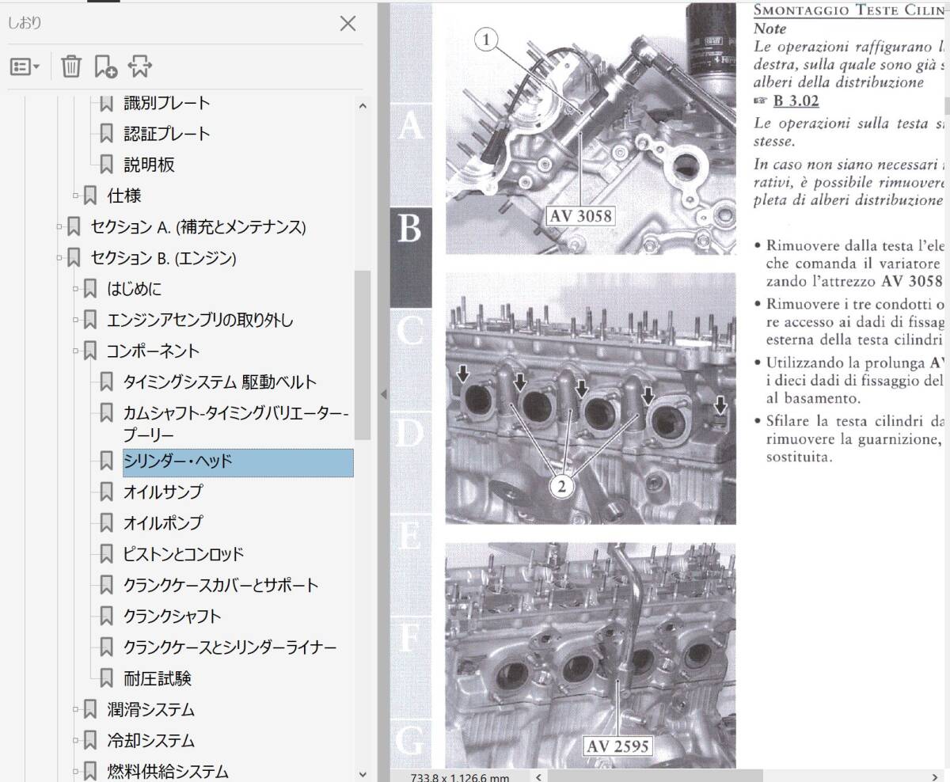Image resolution: width=950 pixels, height=782 pixels.
Task: Expand the 潤滑システム bookmark node
Action: (x=77, y=710)
